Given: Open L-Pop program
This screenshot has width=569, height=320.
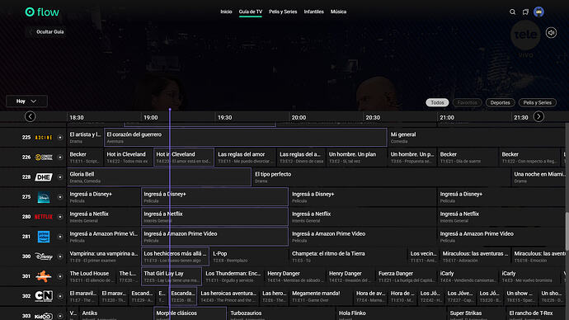Looking at the screenshot, I should [249, 256].
